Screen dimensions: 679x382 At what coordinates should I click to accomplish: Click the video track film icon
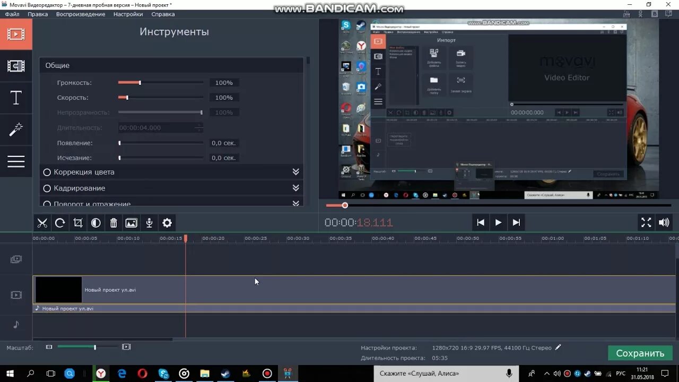16,295
